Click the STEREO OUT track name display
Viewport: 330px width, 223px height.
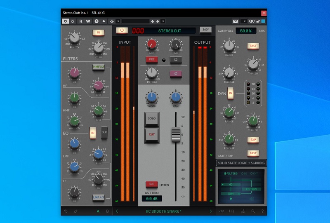click(170, 31)
